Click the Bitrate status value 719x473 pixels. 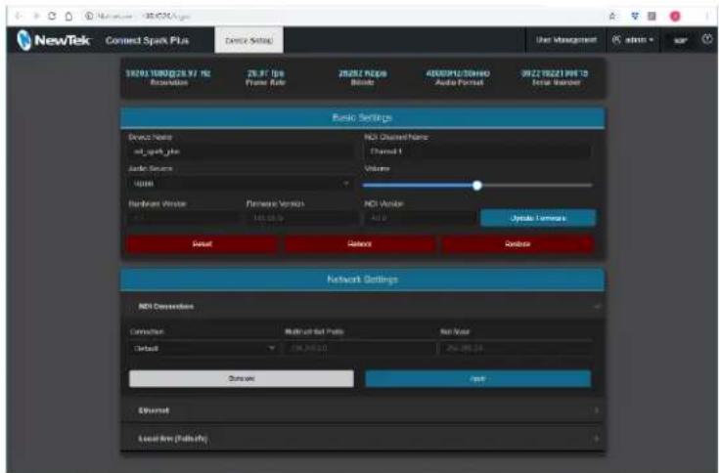tap(362, 73)
